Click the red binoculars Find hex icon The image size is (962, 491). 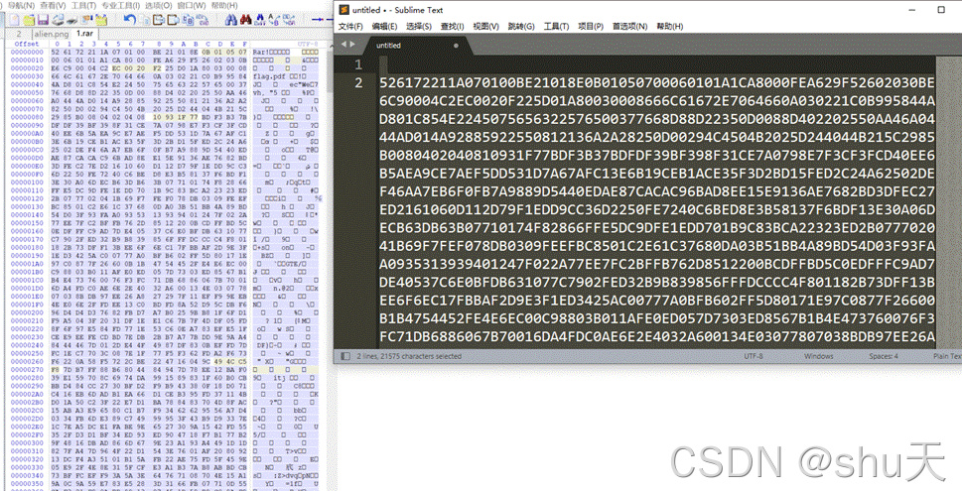246,20
